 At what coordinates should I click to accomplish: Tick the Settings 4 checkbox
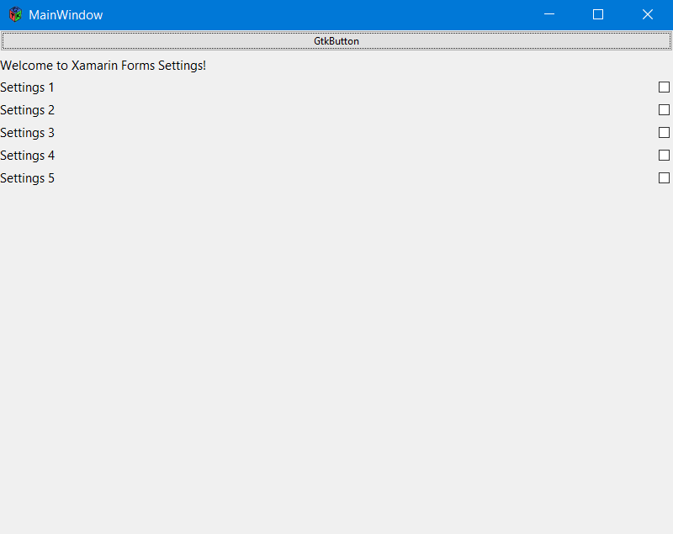664,156
